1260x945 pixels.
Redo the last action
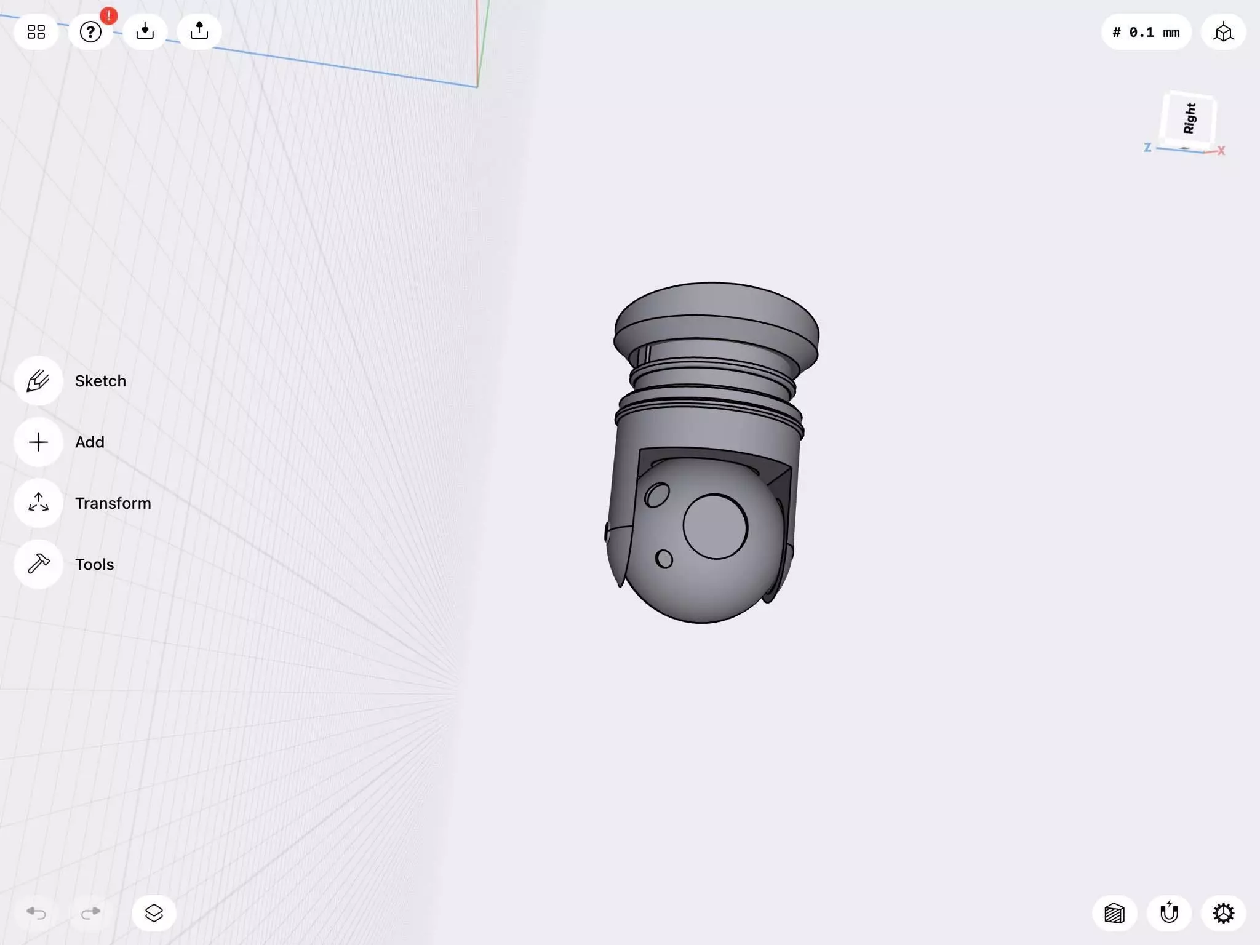90,913
